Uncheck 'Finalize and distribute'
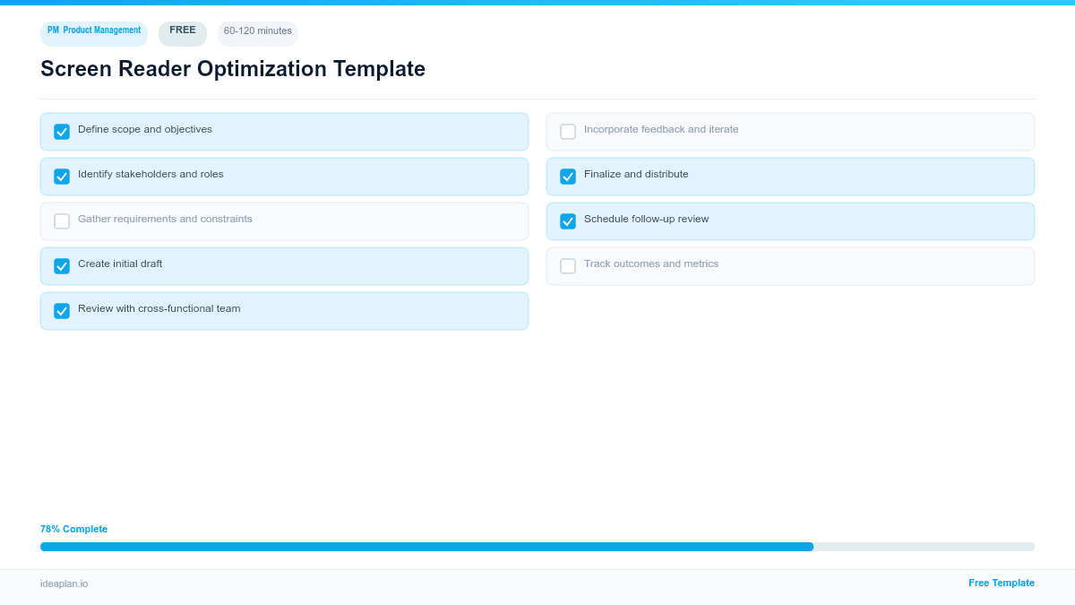The width and height of the screenshot is (1075, 605). point(567,176)
